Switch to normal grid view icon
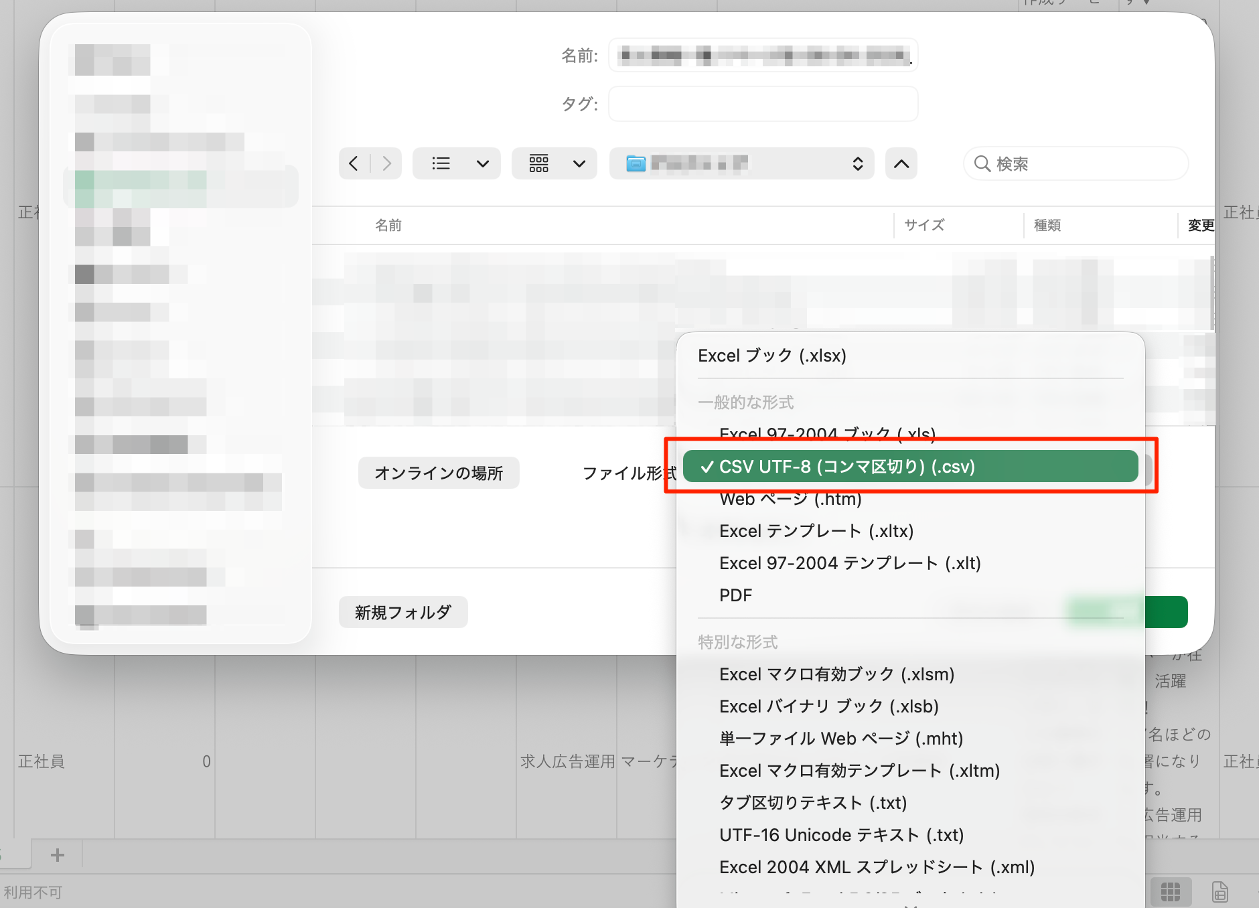The image size is (1259, 908). [x=1171, y=892]
